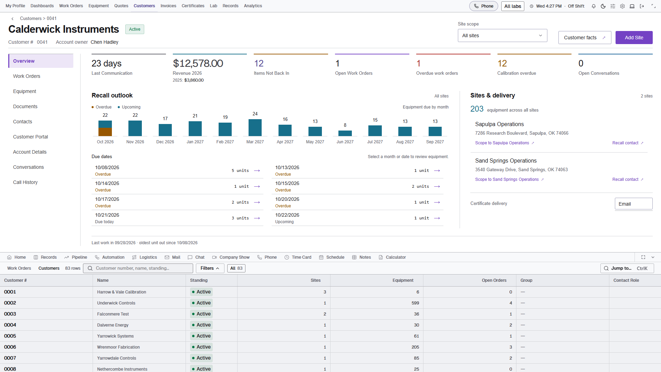Switch to Work Orders tab in bottom panel
The height and width of the screenshot is (372, 661).
(x=19, y=268)
